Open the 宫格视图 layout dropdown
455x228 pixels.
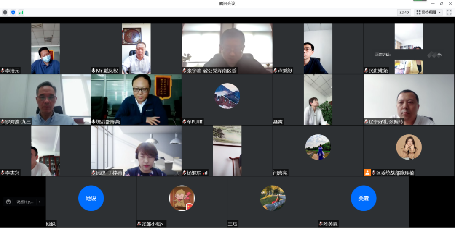pyautogui.click(x=428, y=13)
